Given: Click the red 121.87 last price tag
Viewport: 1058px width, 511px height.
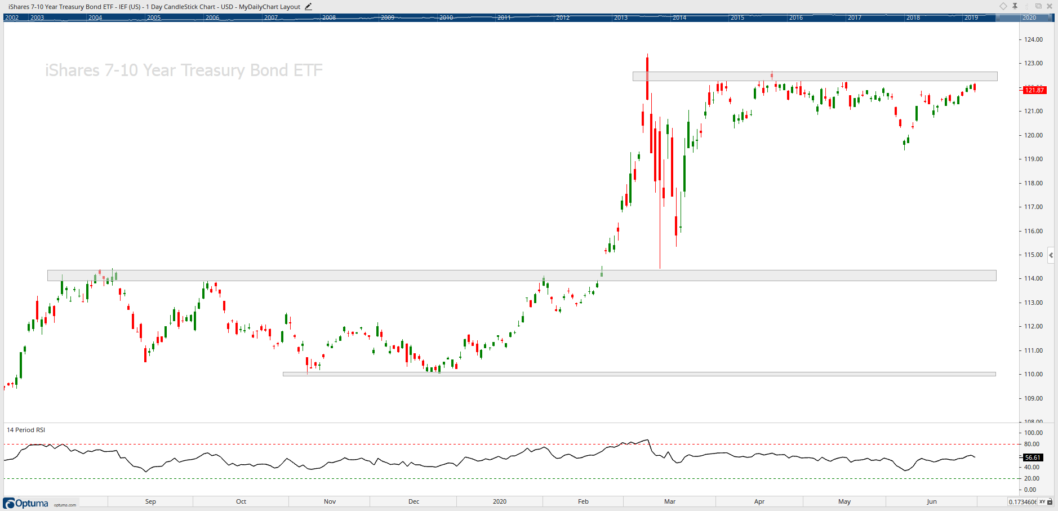Looking at the screenshot, I should click(x=1034, y=90).
